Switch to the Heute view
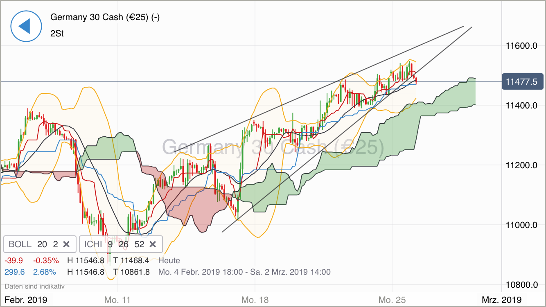This screenshot has width=546, height=307. click(x=169, y=260)
